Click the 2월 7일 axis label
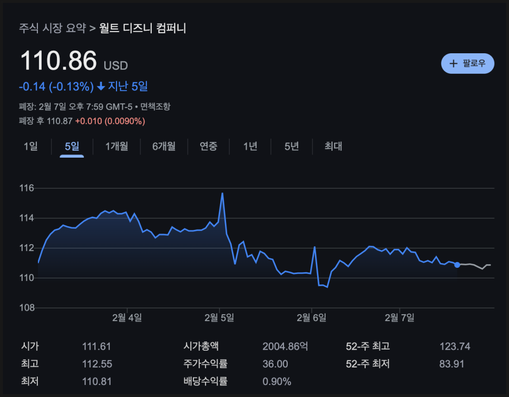Screen dimensions: 509x397 [x=399, y=317]
